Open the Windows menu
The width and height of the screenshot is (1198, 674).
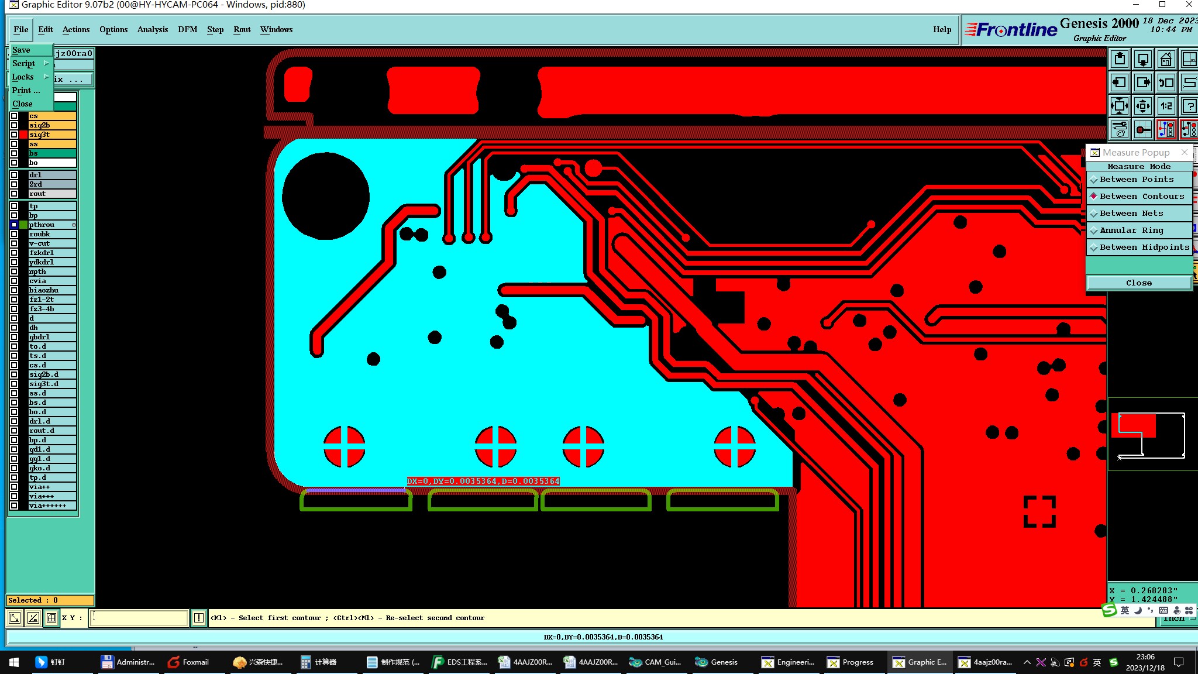[x=276, y=29]
